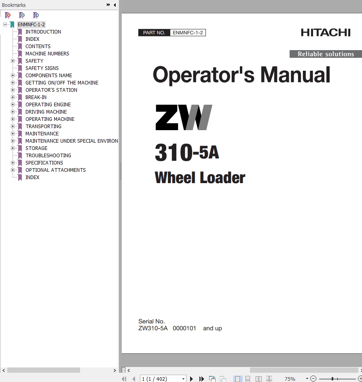Click the Bookmarks panel title
Image resolution: width=362 pixels, height=382 pixels.
click(14, 5)
